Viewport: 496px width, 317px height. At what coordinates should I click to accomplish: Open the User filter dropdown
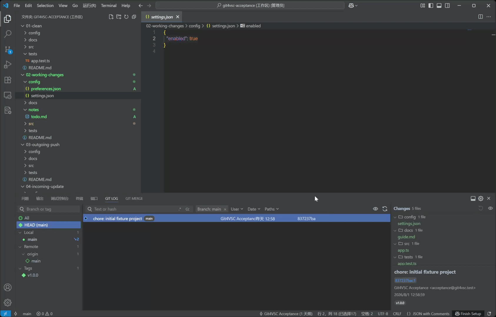[x=237, y=209]
